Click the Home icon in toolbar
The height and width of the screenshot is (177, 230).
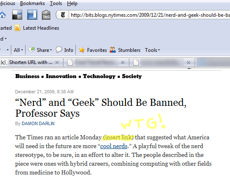click(3, 15)
